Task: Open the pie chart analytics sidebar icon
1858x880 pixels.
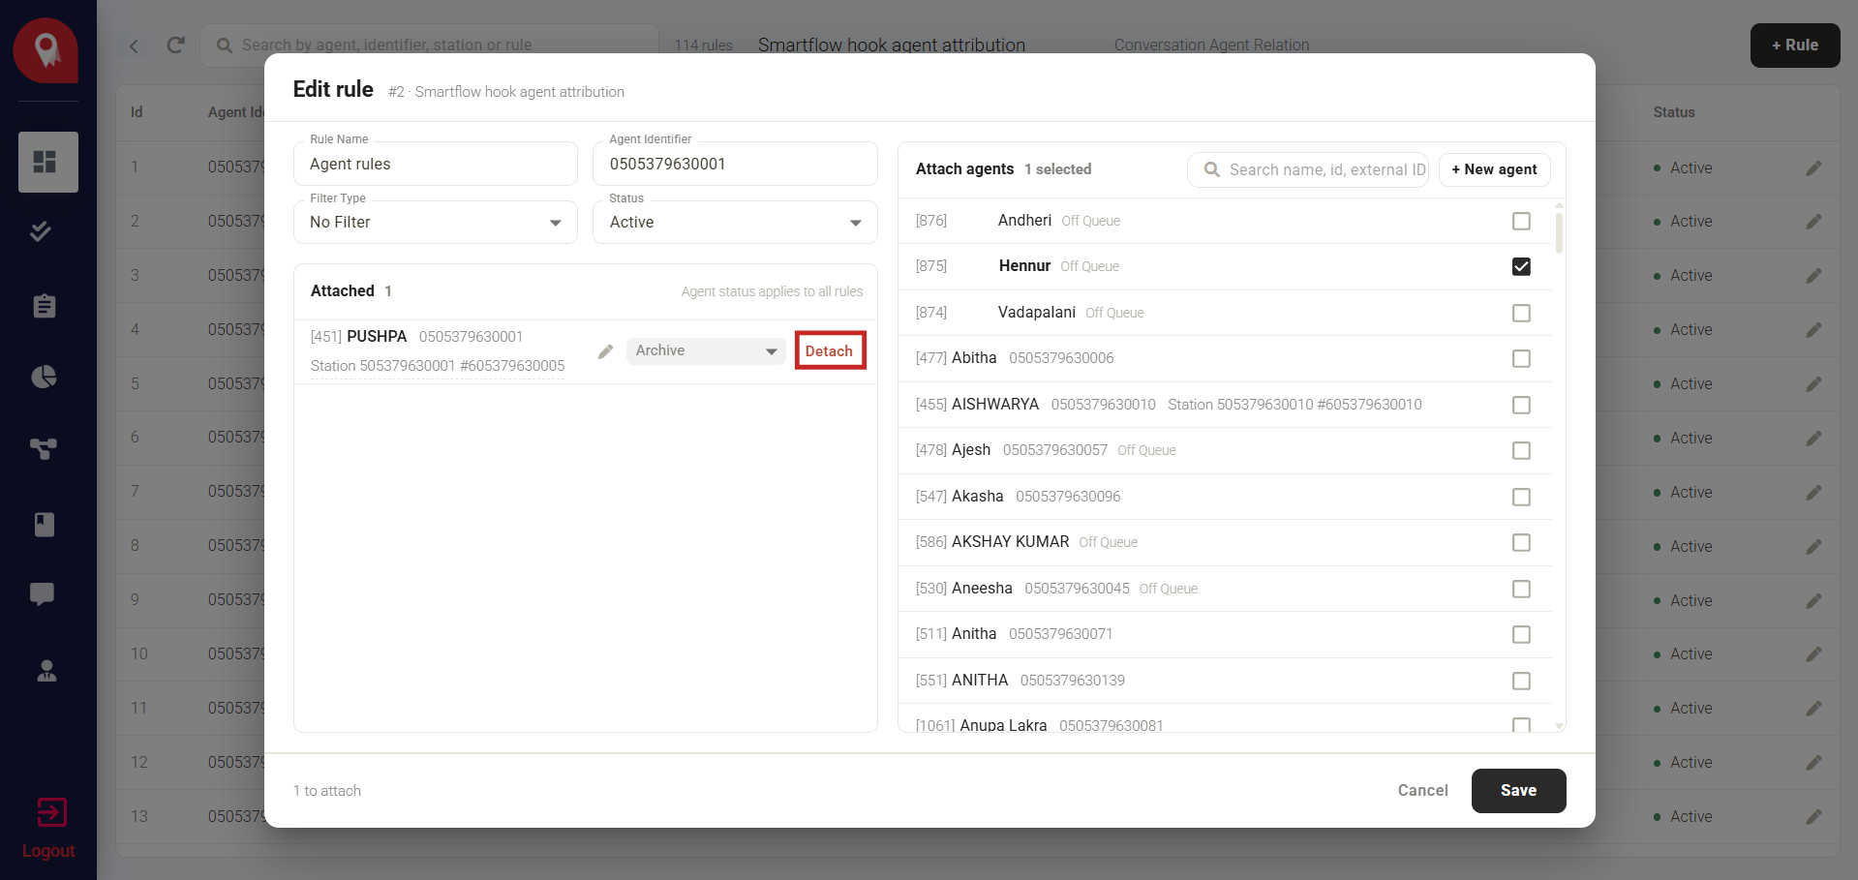Action: 45,377
